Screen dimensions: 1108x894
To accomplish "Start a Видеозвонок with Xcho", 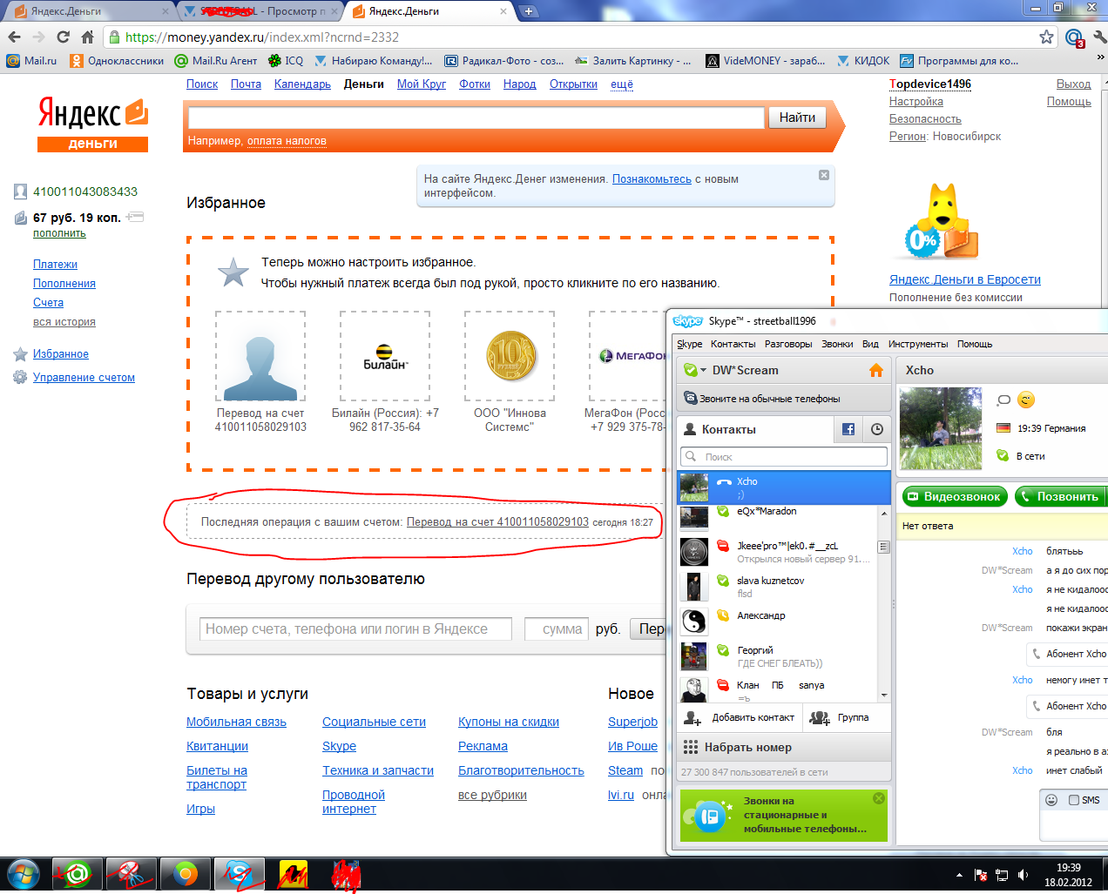I will pyautogui.click(x=955, y=497).
